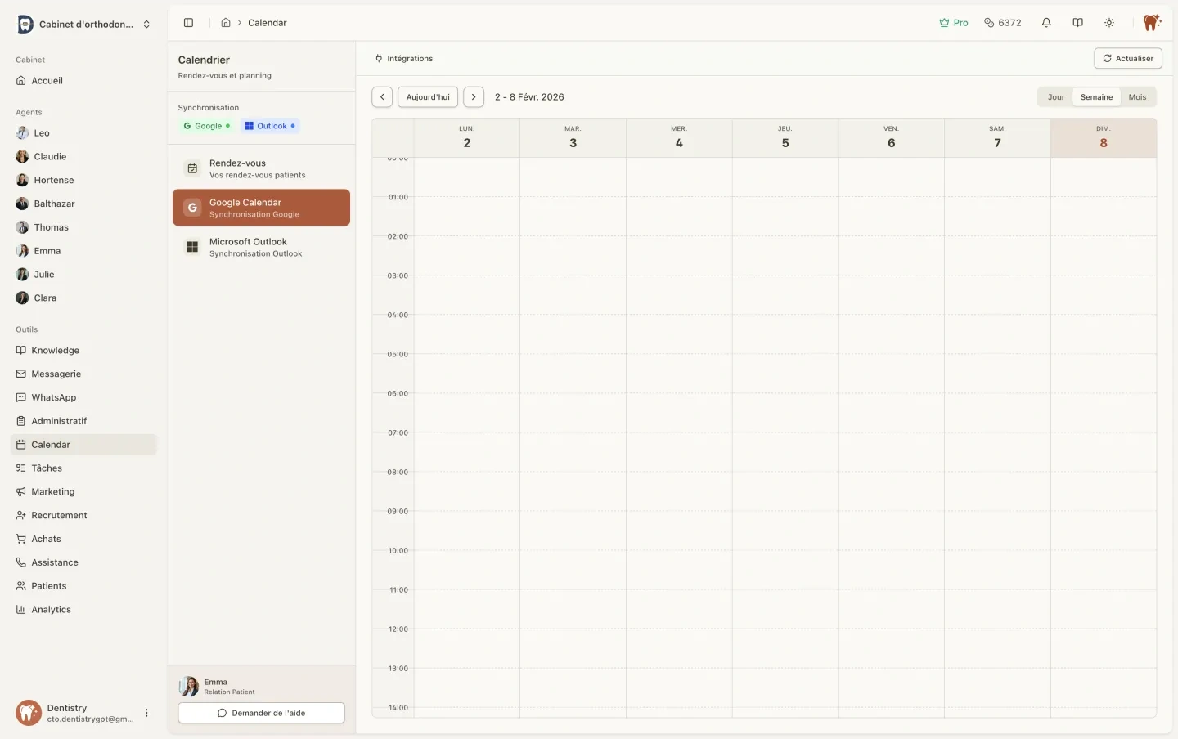The height and width of the screenshot is (739, 1178).
Task: Open the options menu next to Dentistry account
Action: click(146, 713)
